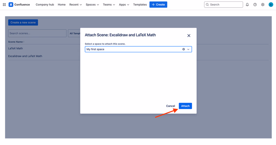Image resolution: width=276 pixels, height=145 pixels.
Task: Open the user profile avatar
Action: click(271, 4)
